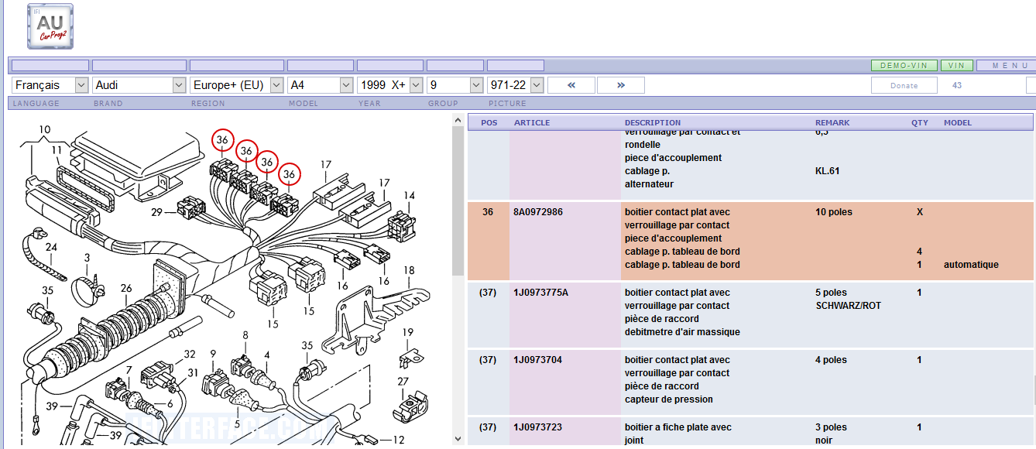1036x449 pixels.
Task: Click part 29 callout in diagram
Action: pos(157,211)
